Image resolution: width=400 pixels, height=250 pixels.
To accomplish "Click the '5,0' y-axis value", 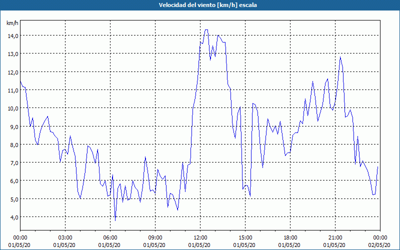I will (14, 199).
